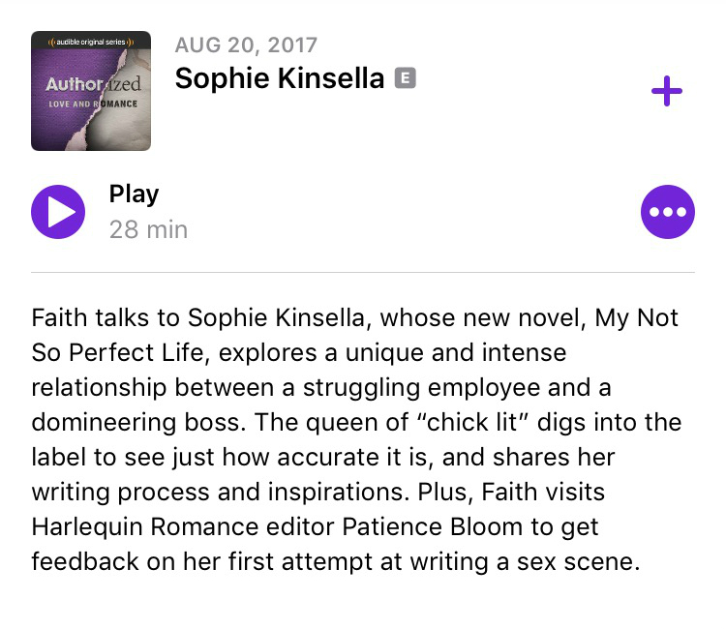
Task: Click the '28 min' duration text
Action: click(148, 229)
